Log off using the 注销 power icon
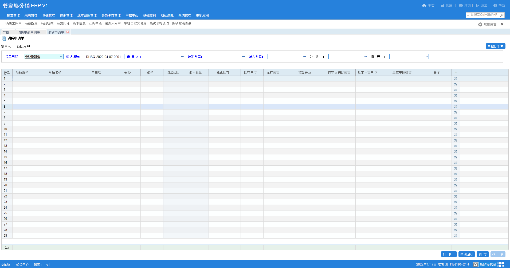The image size is (510, 269). (x=461, y=6)
